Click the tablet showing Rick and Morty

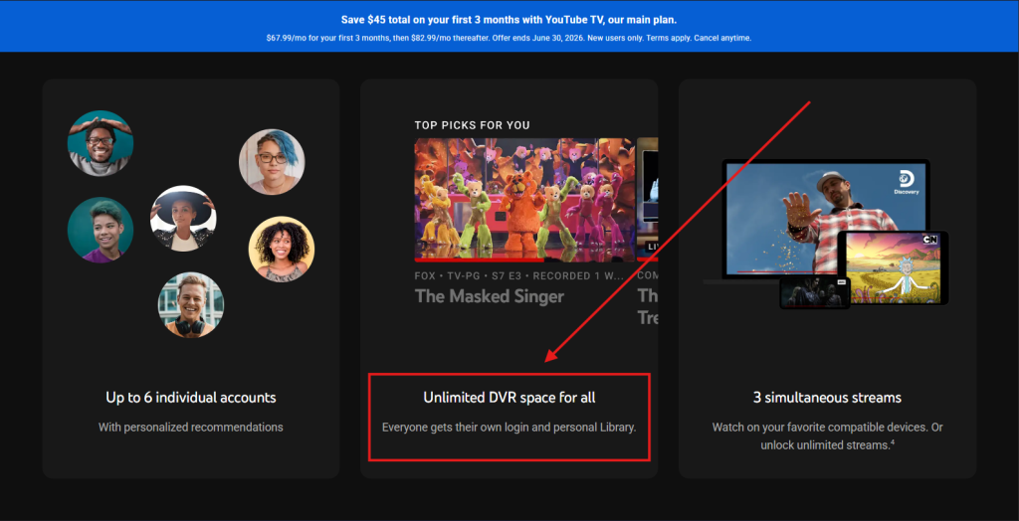coord(893,267)
